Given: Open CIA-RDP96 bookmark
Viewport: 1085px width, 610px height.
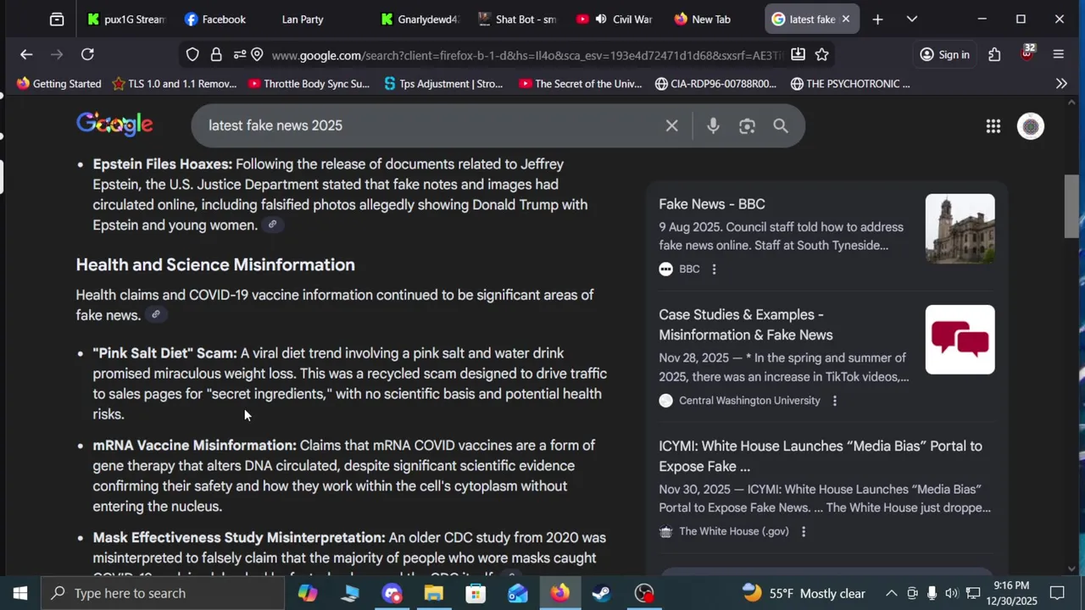Looking at the screenshot, I should pyautogui.click(x=715, y=83).
